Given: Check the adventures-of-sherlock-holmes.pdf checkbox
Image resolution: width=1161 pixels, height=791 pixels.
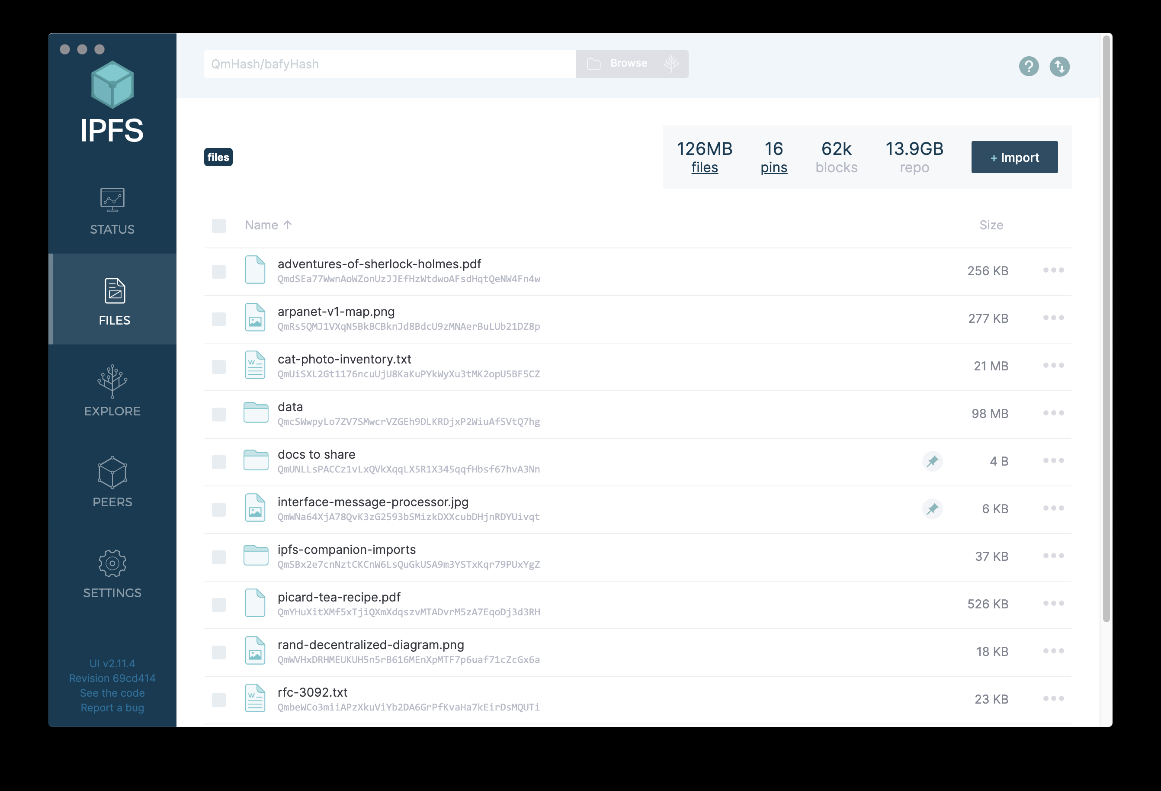Looking at the screenshot, I should point(219,272).
